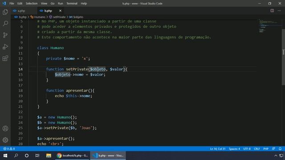This screenshot has height=160, width=285.
Task: Click the vertical editor scrollbar
Action: [283, 57]
